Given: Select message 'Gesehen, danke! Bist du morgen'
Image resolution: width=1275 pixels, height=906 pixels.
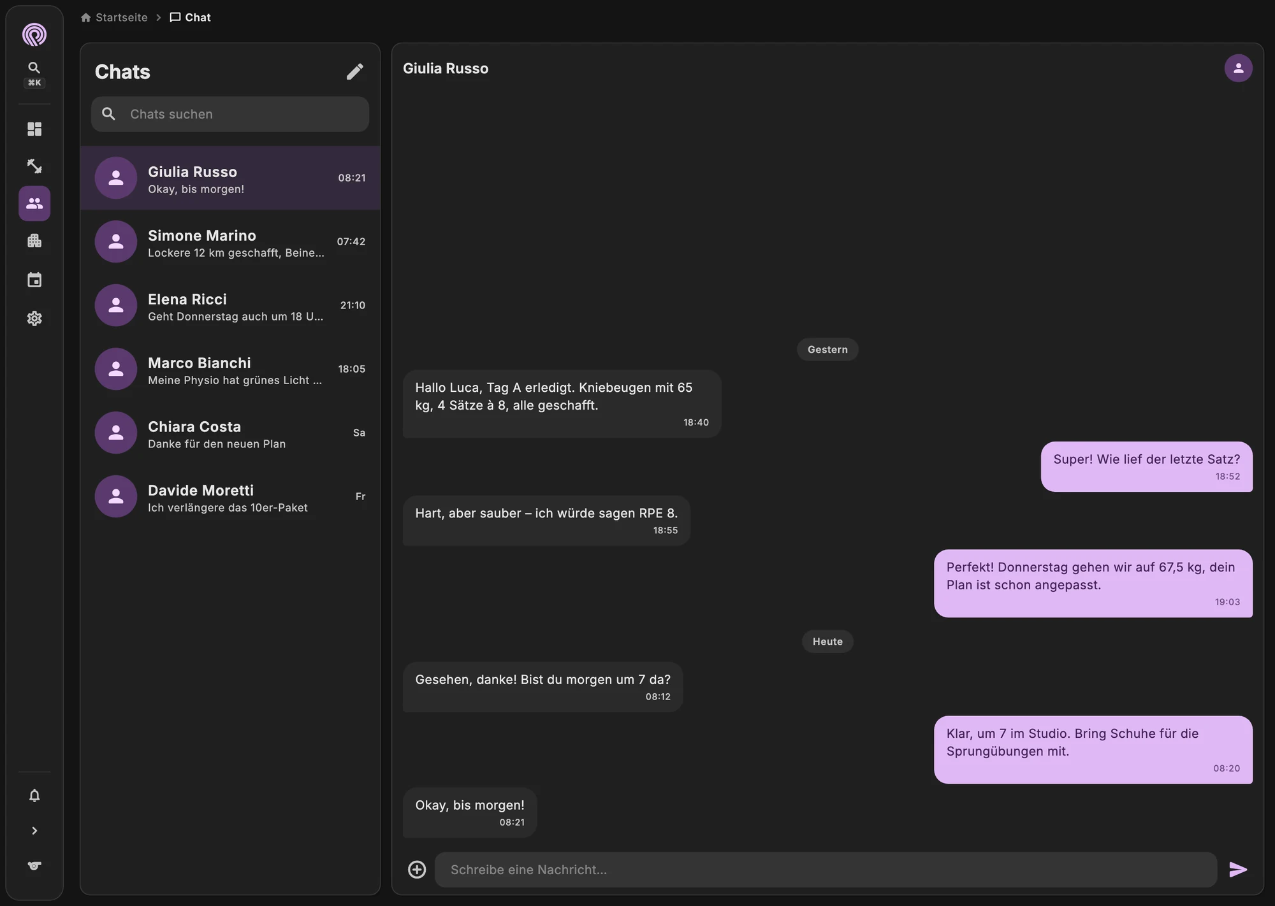Looking at the screenshot, I should (x=543, y=687).
